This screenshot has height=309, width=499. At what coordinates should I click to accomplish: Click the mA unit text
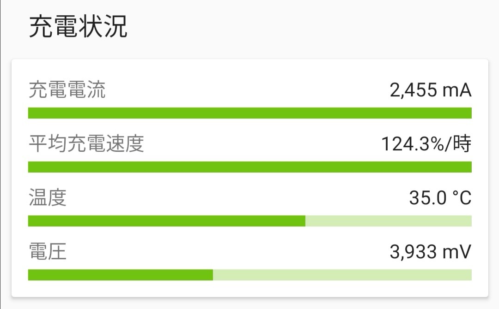456,90
